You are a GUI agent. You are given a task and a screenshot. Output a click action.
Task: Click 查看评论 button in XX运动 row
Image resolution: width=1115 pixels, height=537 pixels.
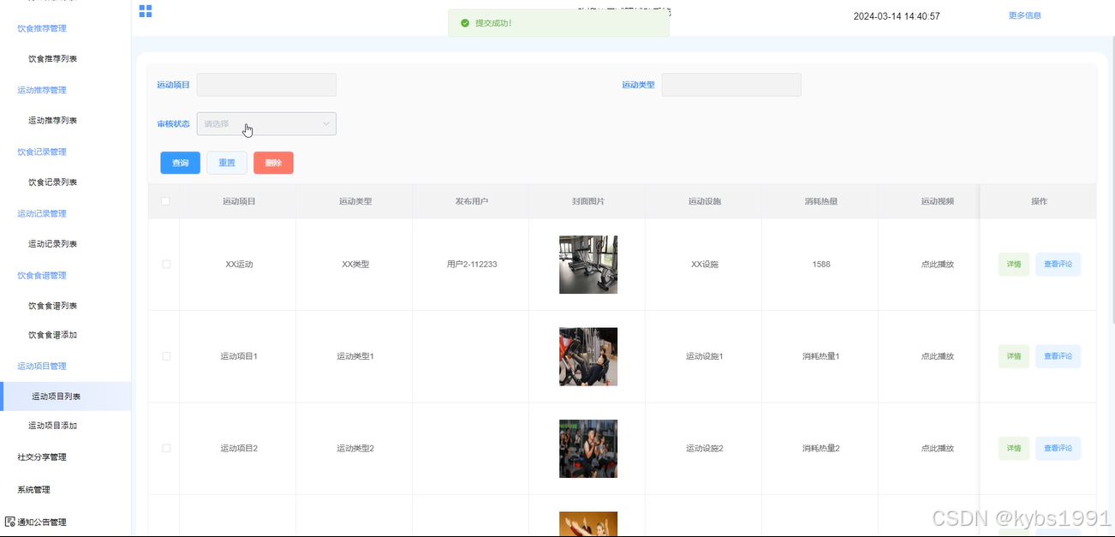pos(1058,265)
